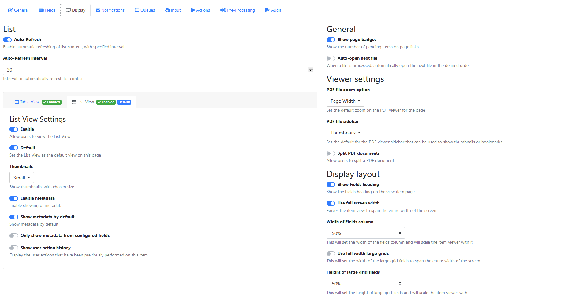The image size is (575, 302).
Task: Click the Notifications envelope icon
Action: click(98, 10)
